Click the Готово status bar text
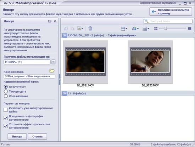Image resolution: width=195 pixels, height=147 pixels. [6, 145]
